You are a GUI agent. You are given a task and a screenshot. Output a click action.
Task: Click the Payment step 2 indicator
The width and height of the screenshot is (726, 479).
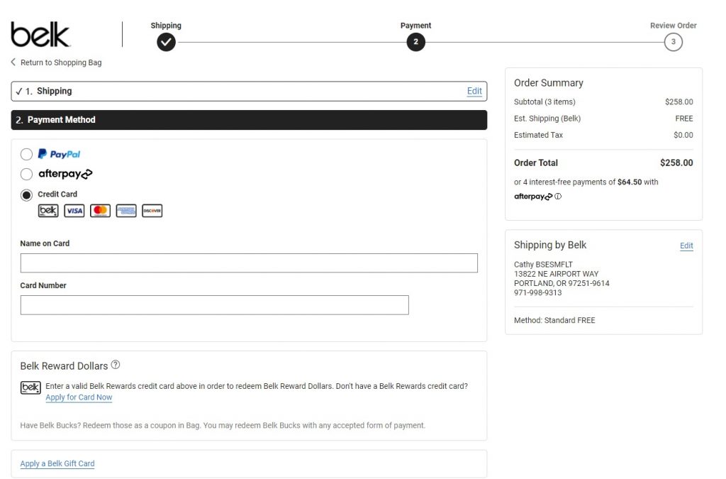tap(415, 43)
